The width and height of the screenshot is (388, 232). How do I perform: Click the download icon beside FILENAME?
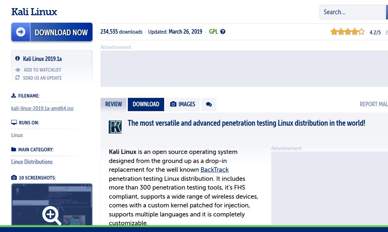(14, 95)
